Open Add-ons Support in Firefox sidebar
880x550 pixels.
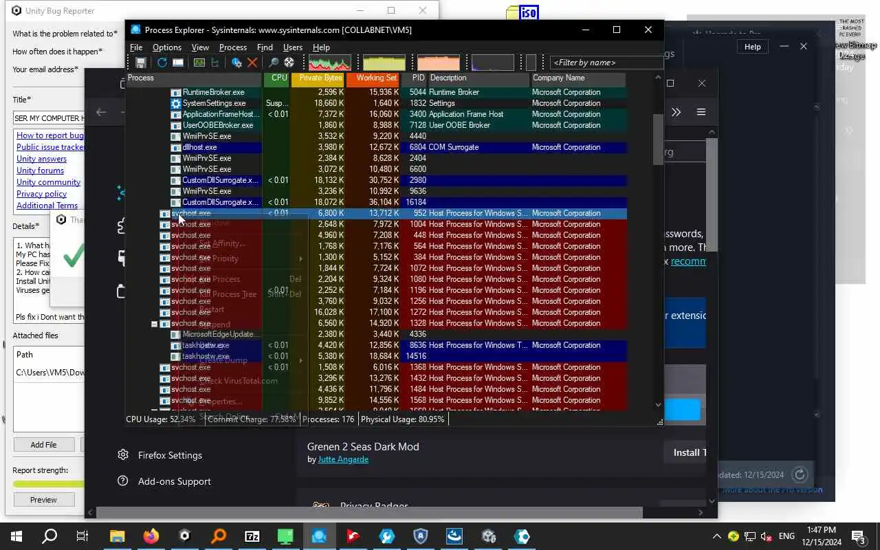pyautogui.click(x=164, y=481)
